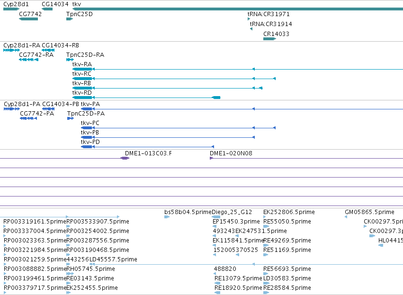Click the tkv-RC transcript label
The height and width of the screenshot is (295, 403).
[82, 74]
